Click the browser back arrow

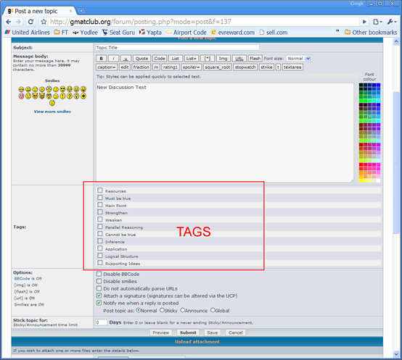(x=9, y=22)
